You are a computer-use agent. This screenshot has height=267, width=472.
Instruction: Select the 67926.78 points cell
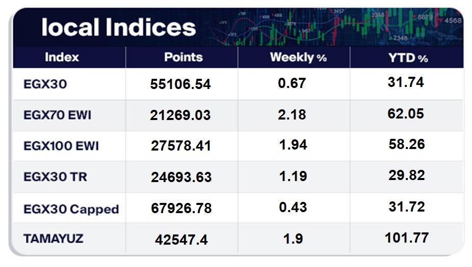pyautogui.click(x=181, y=208)
